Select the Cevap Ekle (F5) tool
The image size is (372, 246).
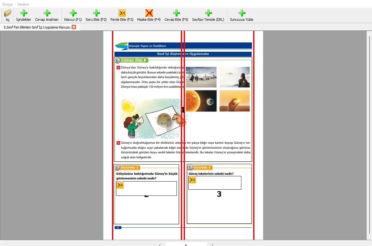(176, 15)
